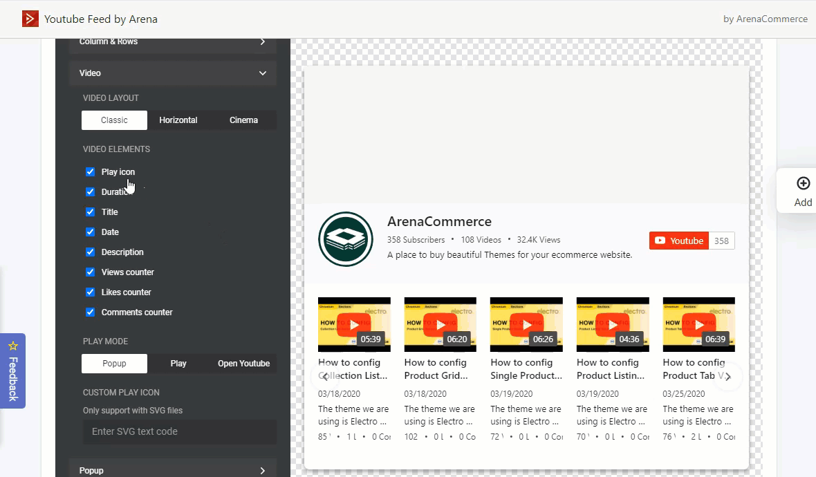Viewport: 816px width, 477px height.
Task: Click the 03/25/2020 video date
Action: [684, 394]
